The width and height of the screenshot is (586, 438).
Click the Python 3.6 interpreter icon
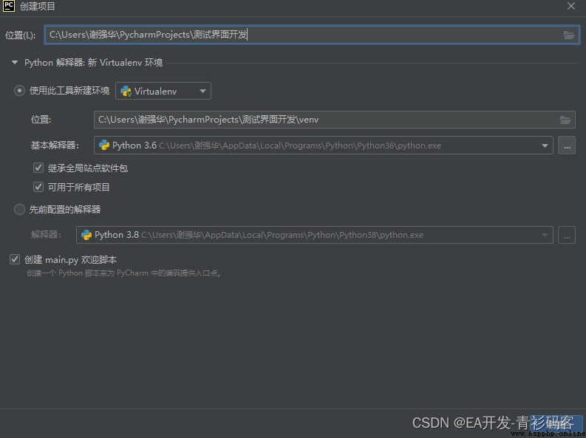pyautogui.click(x=104, y=146)
